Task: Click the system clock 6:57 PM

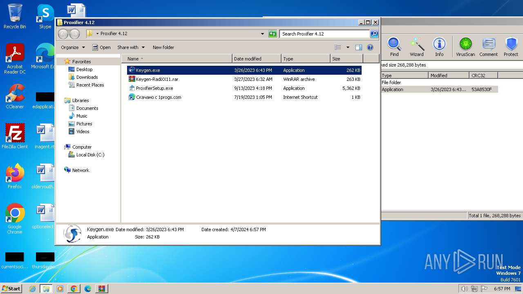Action: pyautogui.click(x=502, y=289)
